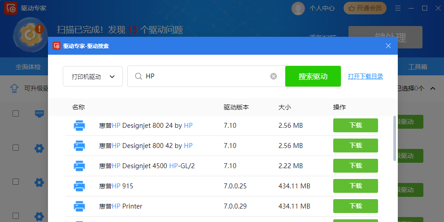Click the upgrade arrow icon beside 可升级驱动
Image resolution: width=444 pixels, height=222 pixels.
pyautogui.click(x=14, y=88)
